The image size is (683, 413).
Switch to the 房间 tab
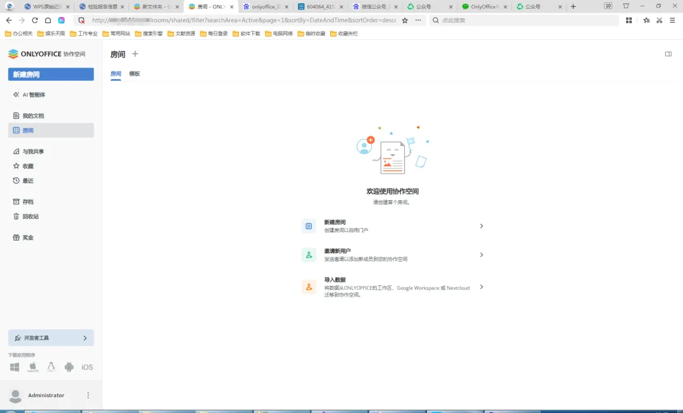coord(116,74)
